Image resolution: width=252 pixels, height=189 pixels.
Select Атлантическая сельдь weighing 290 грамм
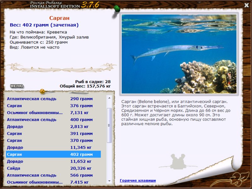53,99
